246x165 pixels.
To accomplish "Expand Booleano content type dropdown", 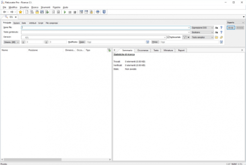I will coord(202,32).
